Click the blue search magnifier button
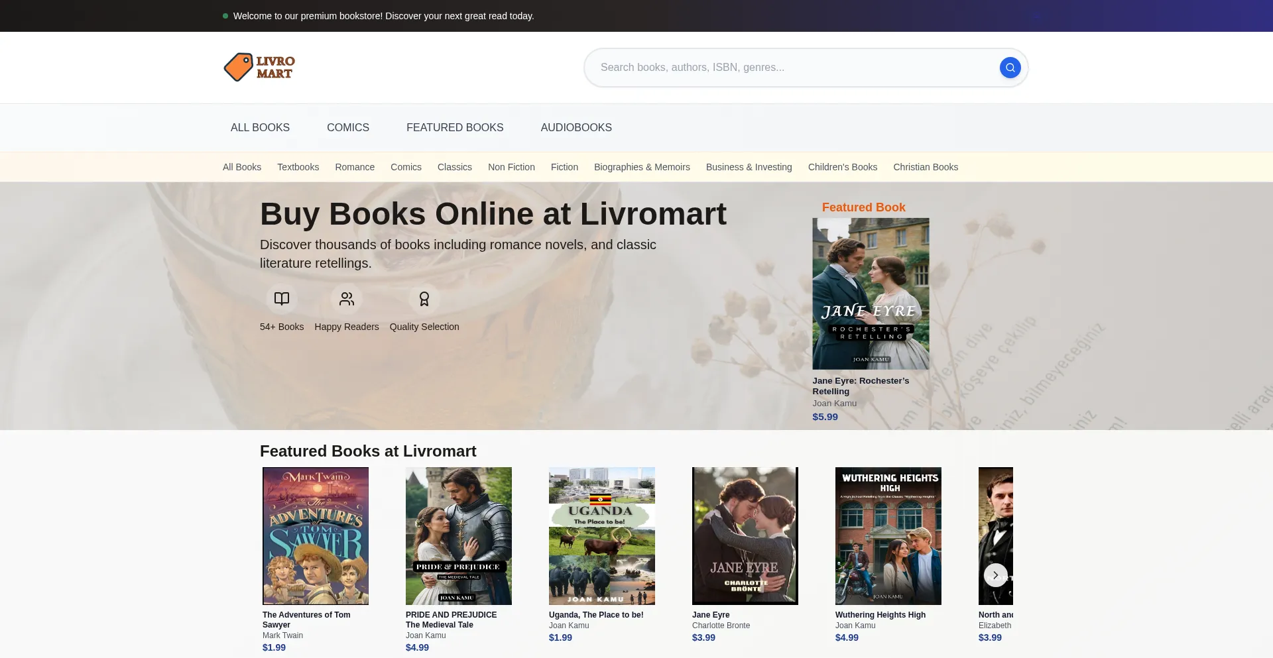Image resolution: width=1273 pixels, height=658 pixels. [1010, 68]
